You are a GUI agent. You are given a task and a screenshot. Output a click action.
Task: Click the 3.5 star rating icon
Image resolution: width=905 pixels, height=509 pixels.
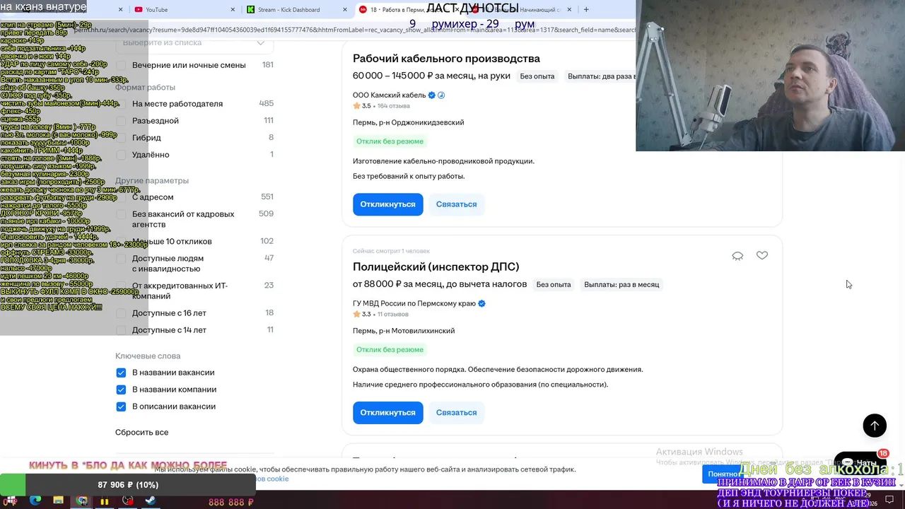(x=357, y=106)
